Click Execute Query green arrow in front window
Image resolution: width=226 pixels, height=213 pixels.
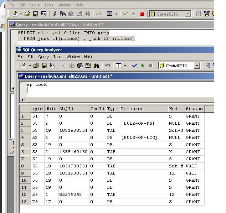[143, 66]
